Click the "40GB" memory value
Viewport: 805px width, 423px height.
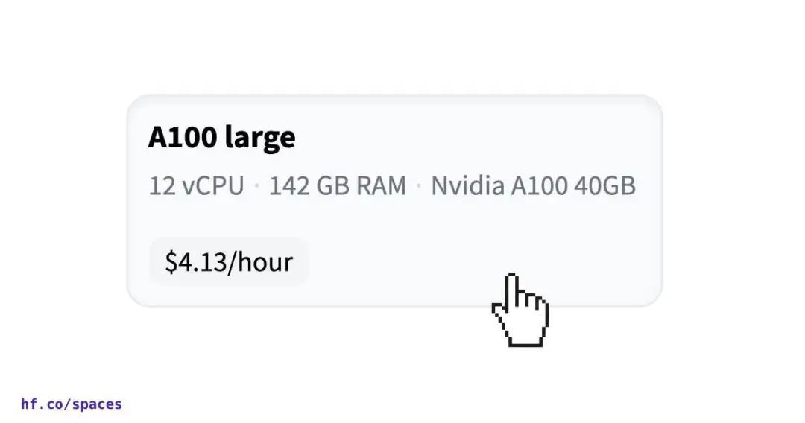click(x=604, y=185)
